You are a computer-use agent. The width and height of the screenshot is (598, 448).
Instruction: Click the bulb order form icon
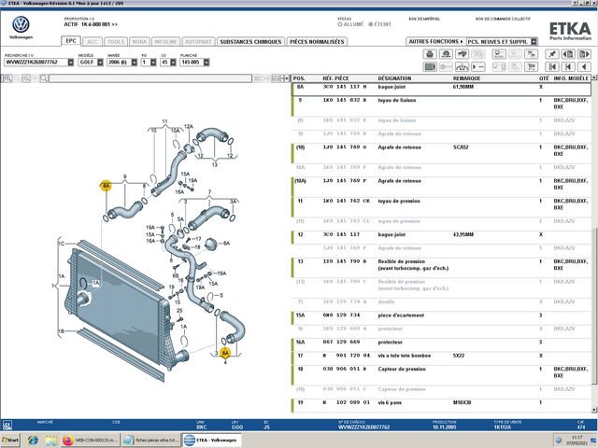pos(499,54)
